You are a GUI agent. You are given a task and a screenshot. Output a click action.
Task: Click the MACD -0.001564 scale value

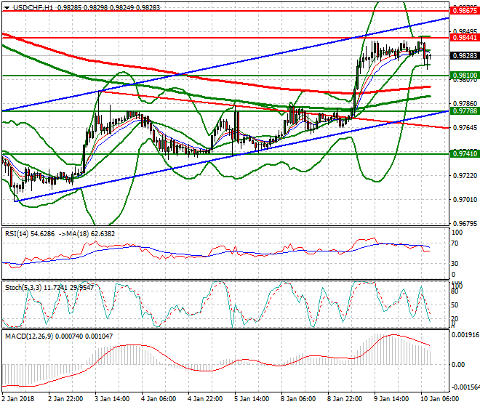(465, 387)
